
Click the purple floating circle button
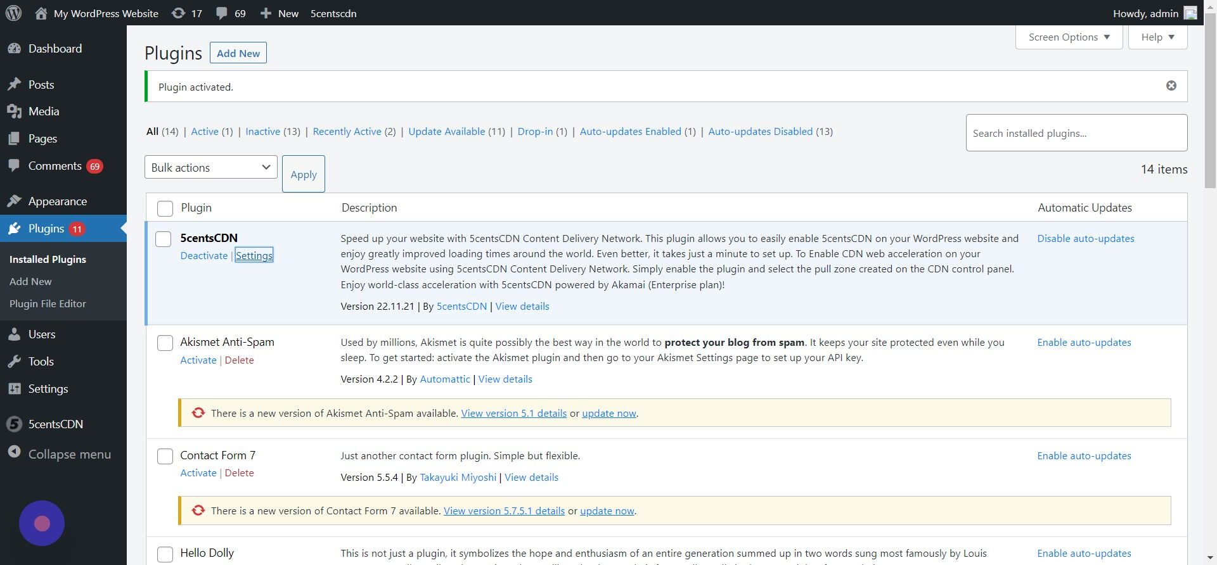42,523
